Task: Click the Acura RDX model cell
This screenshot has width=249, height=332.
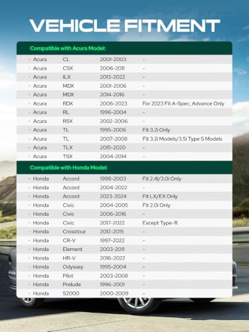Action: tap(68, 104)
